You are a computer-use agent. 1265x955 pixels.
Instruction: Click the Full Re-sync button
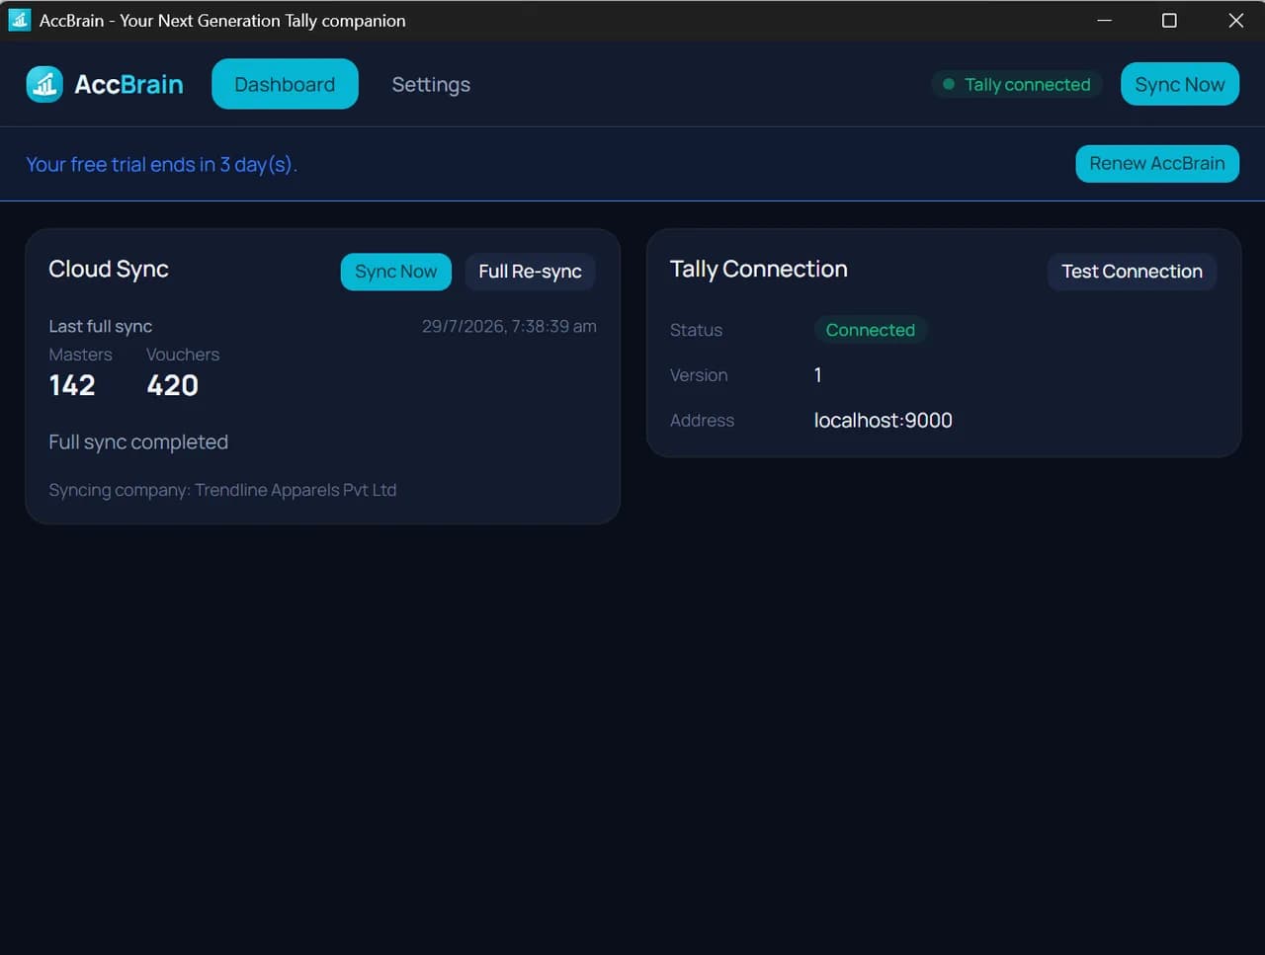click(x=530, y=272)
